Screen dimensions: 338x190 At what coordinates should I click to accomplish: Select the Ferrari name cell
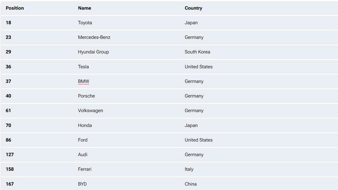pos(85,169)
